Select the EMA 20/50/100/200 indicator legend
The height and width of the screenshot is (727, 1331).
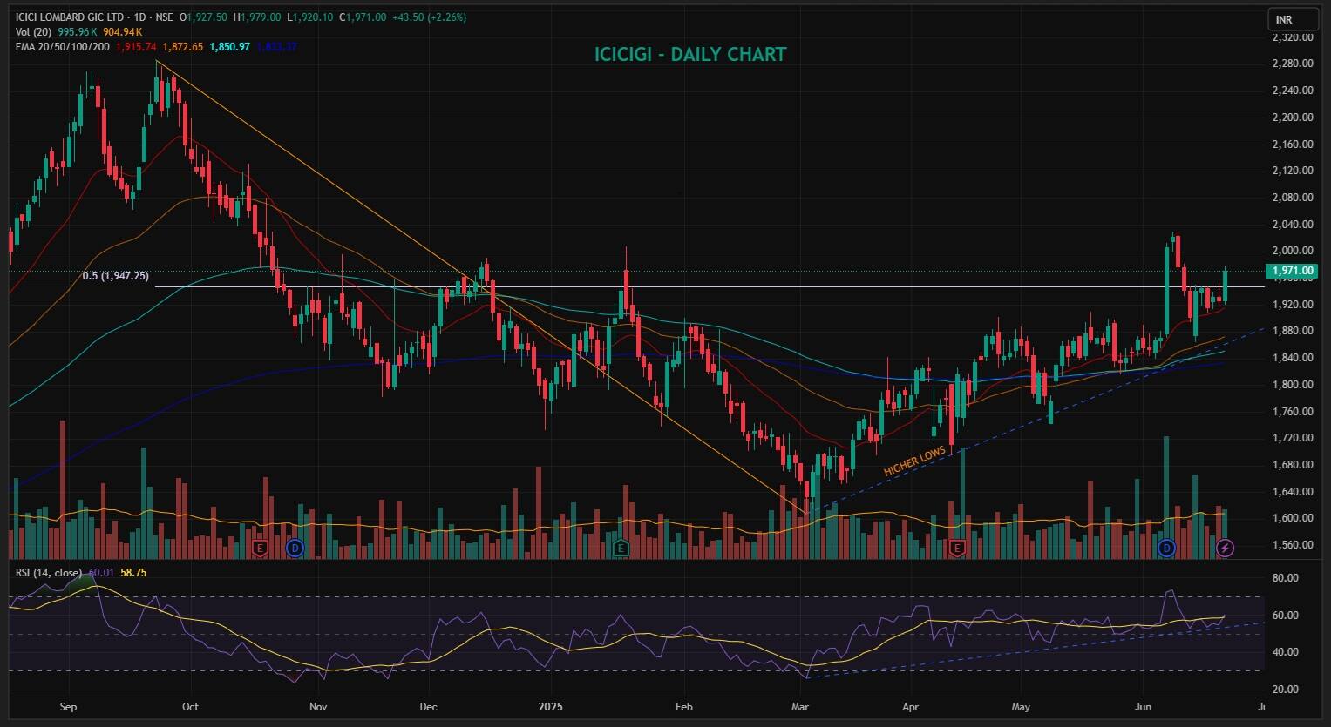click(x=63, y=46)
